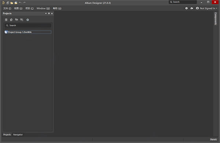The height and width of the screenshot is (143, 220).
Task: Open the vertical Components side panel tab
Action: coord(216,19)
